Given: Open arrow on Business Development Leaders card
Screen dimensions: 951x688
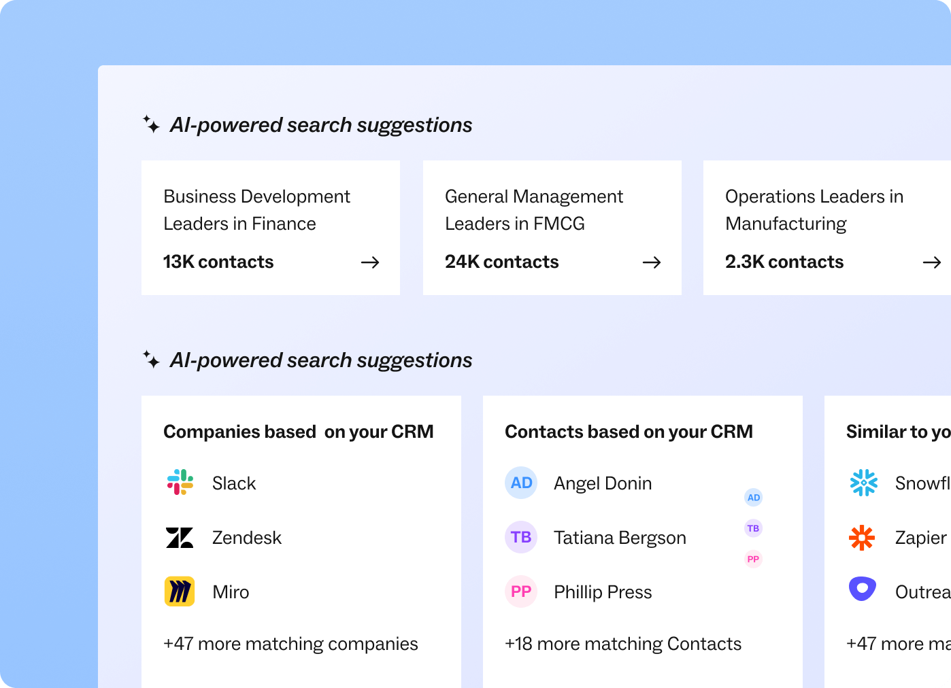Looking at the screenshot, I should [x=370, y=262].
